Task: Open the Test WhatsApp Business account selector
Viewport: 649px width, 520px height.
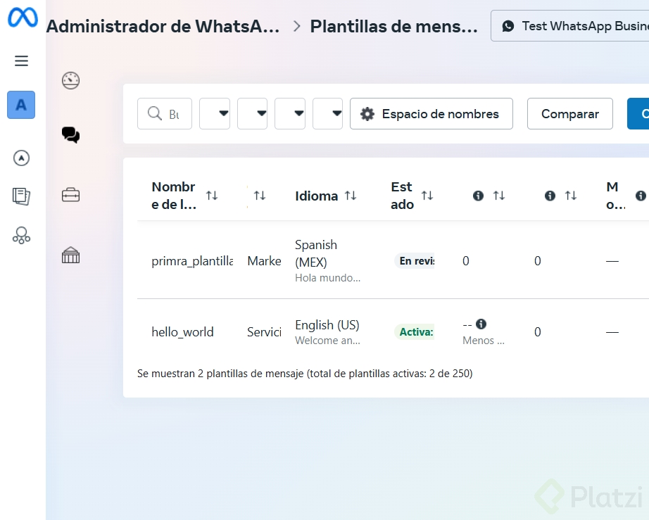Action: click(x=570, y=25)
